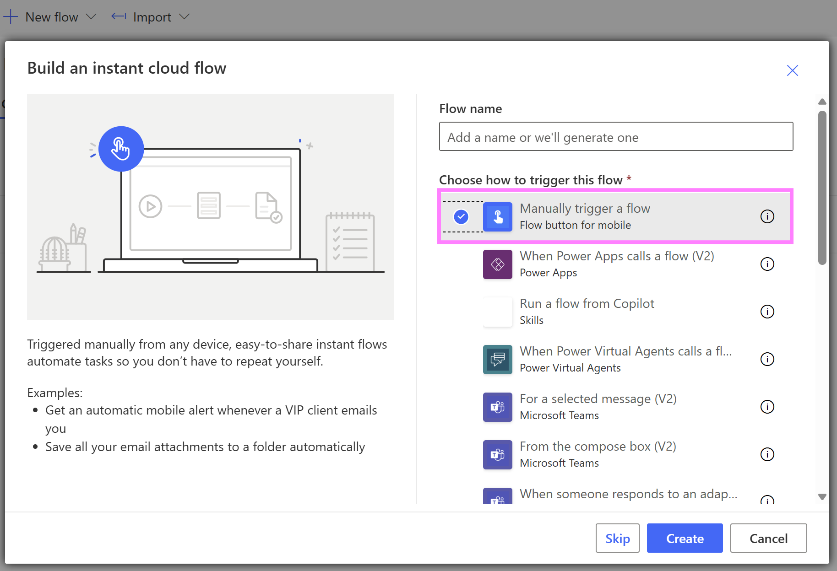Click the trigger list scrollbar down arrow
Viewport: 837px width, 571px height.
[x=822, y=496]
